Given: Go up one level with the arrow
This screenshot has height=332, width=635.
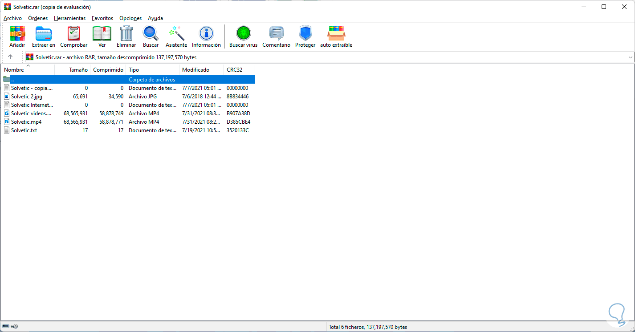Looking at the screenshot, I should tap(10, 57).
